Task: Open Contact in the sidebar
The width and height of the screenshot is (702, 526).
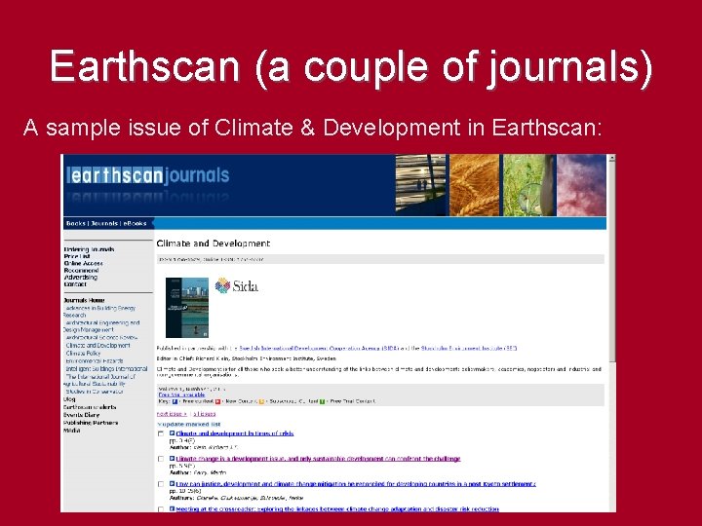Action: tap(75, 284)
